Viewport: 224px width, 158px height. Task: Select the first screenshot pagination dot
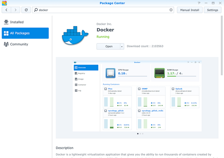[138, 134]
